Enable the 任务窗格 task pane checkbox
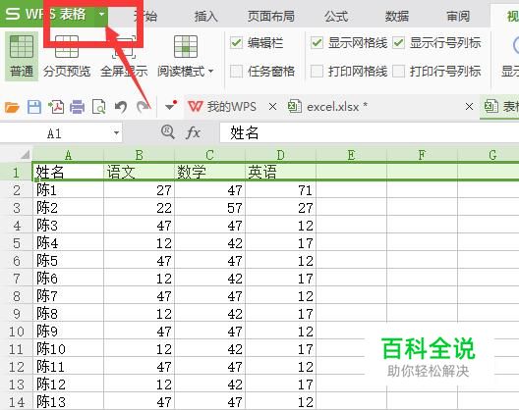519x410 pixels. (236, 71)
